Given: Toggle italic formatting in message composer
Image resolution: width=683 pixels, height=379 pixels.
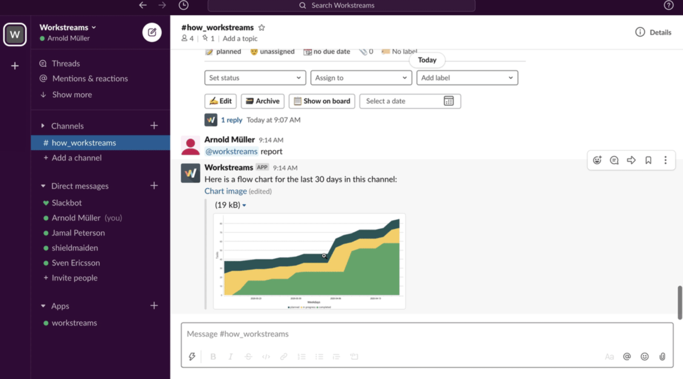Looking at the screenshot, I should tap(231, 356).
